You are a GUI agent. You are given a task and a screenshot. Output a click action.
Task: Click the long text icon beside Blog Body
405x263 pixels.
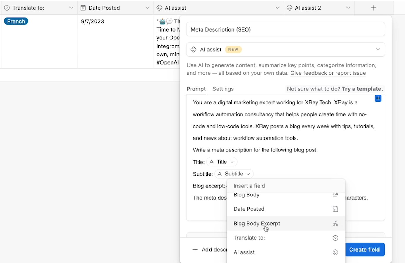[335, 195]
